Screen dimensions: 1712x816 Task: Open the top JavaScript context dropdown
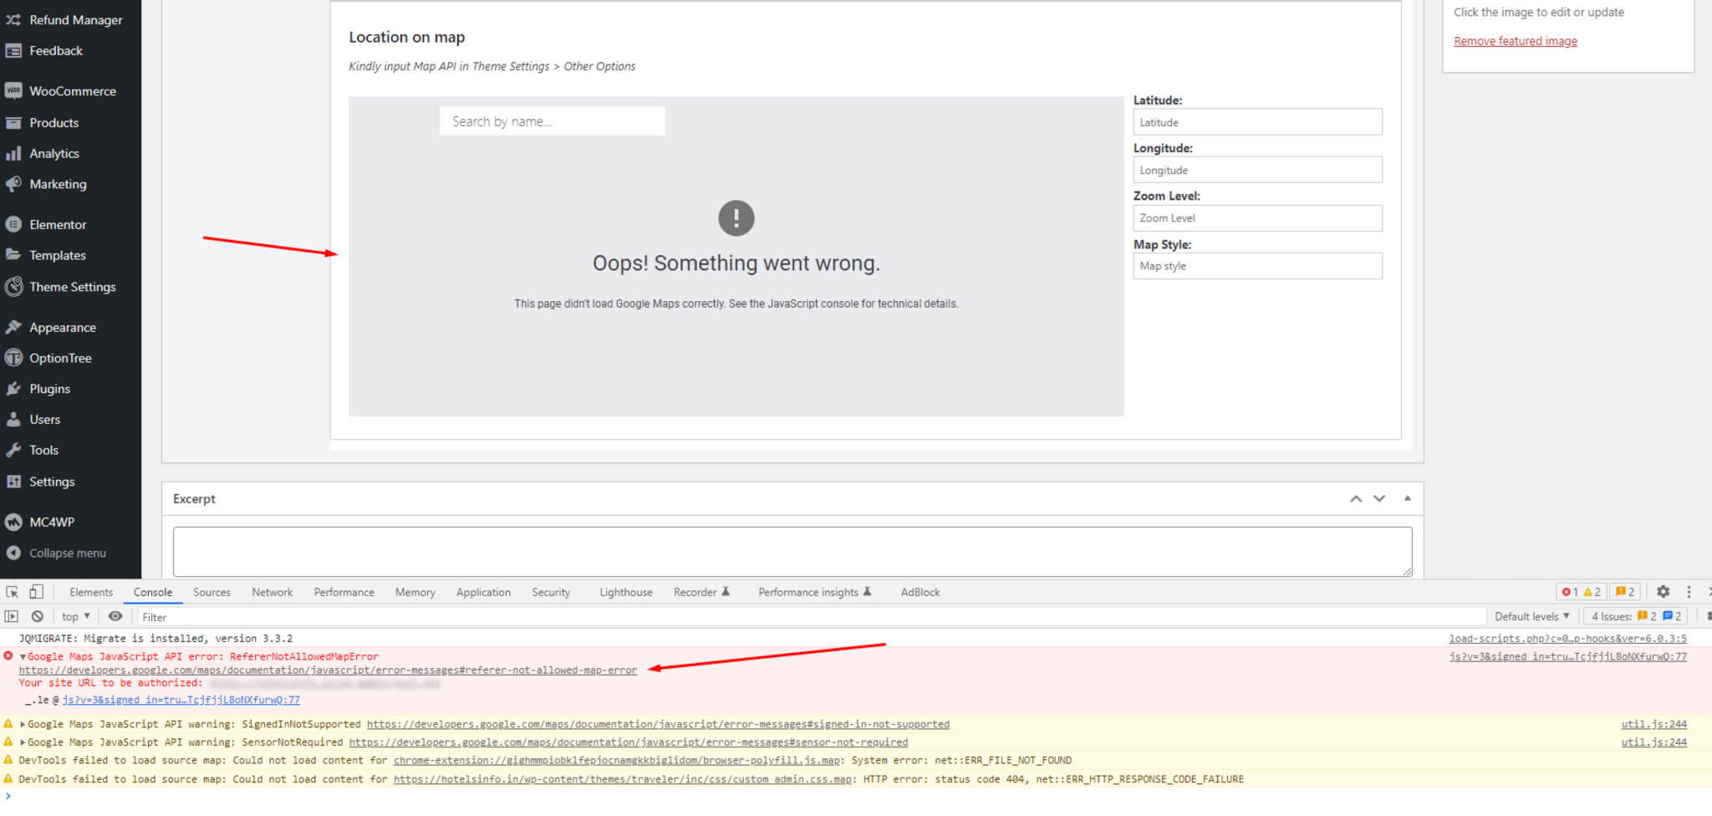coord(75,616)
